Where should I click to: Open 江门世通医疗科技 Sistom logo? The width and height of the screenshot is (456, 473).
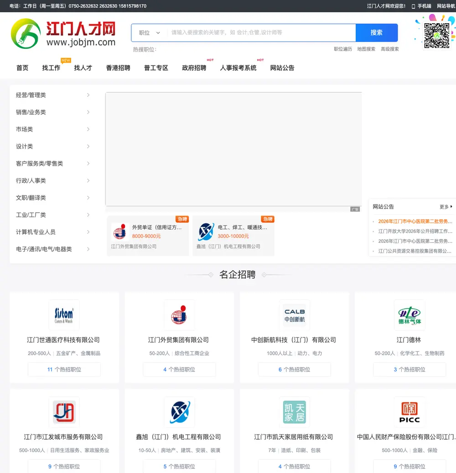tap(64, 315)
